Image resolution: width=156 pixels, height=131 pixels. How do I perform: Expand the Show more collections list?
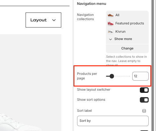[x=120, y=39]
